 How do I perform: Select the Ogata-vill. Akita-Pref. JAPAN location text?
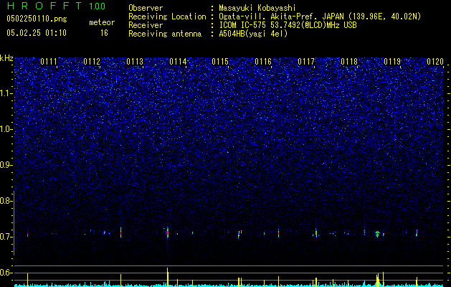[320, 17]
